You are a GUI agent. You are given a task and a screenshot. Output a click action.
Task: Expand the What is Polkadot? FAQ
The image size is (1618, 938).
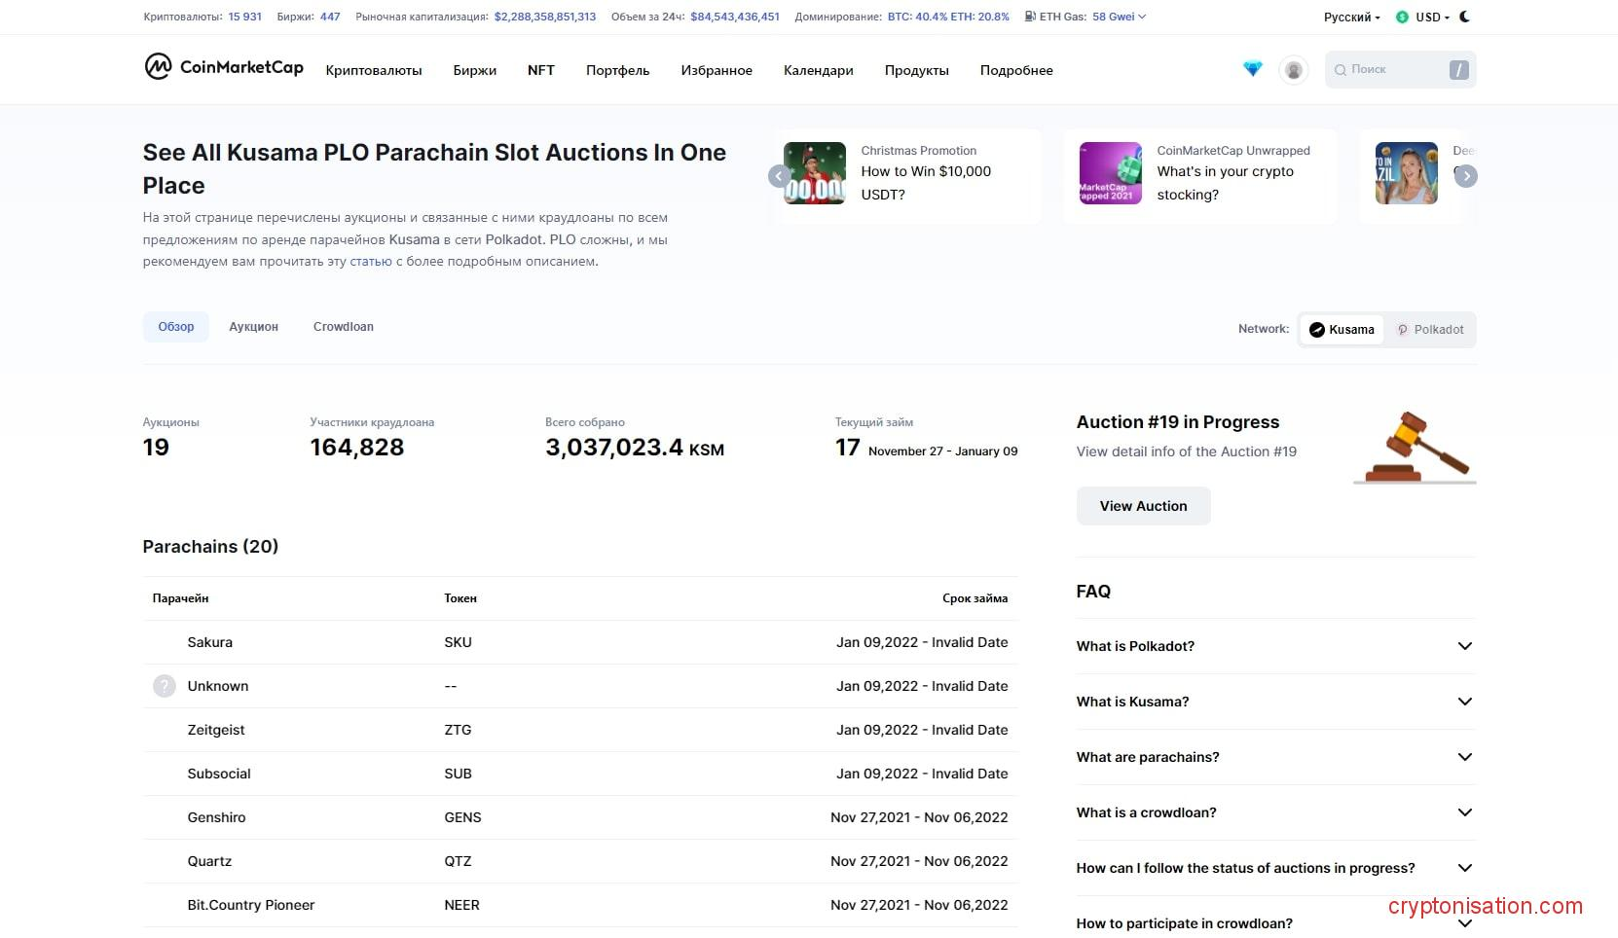tap(1274, 646)
